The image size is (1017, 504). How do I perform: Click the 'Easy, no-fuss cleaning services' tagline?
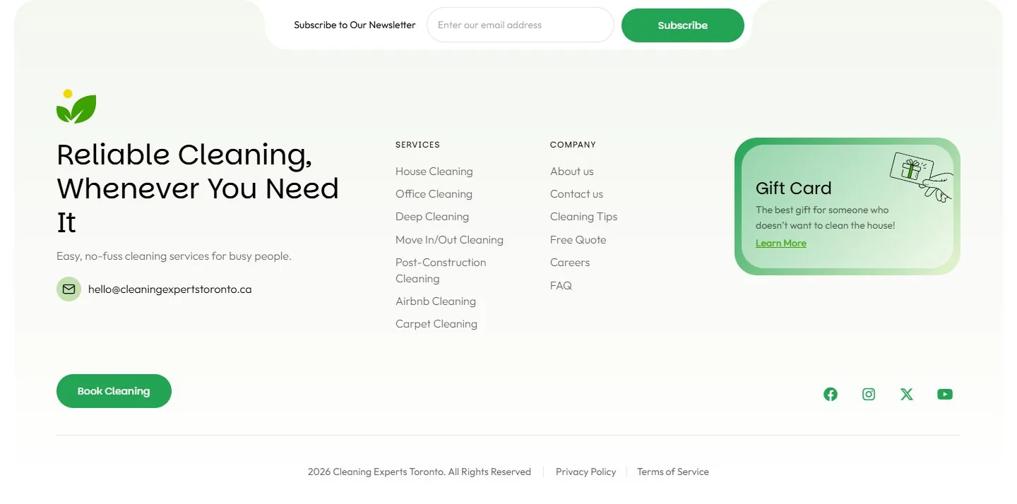coord(174,256)
